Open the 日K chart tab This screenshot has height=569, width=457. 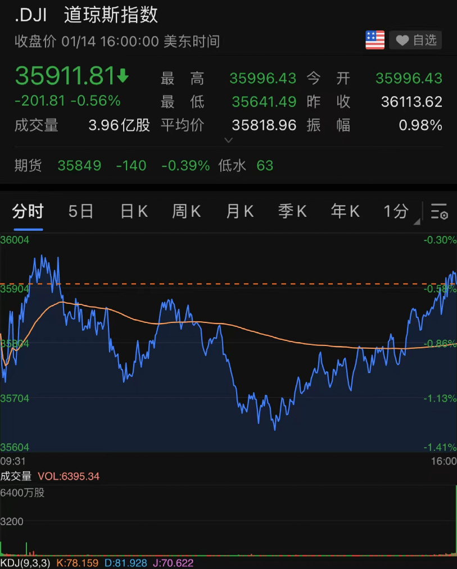point(134,212)
